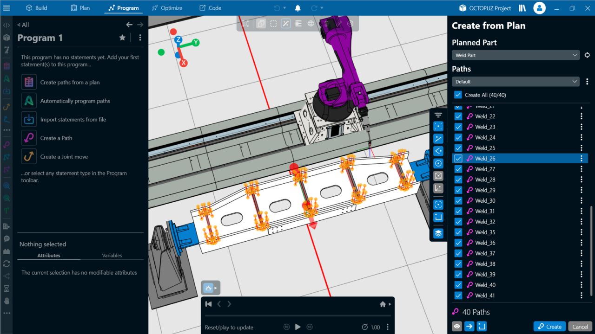This screenshot has height=334, width=595.
Task: Click the paths list vertical scrollbar
Action: pos(591,250)
